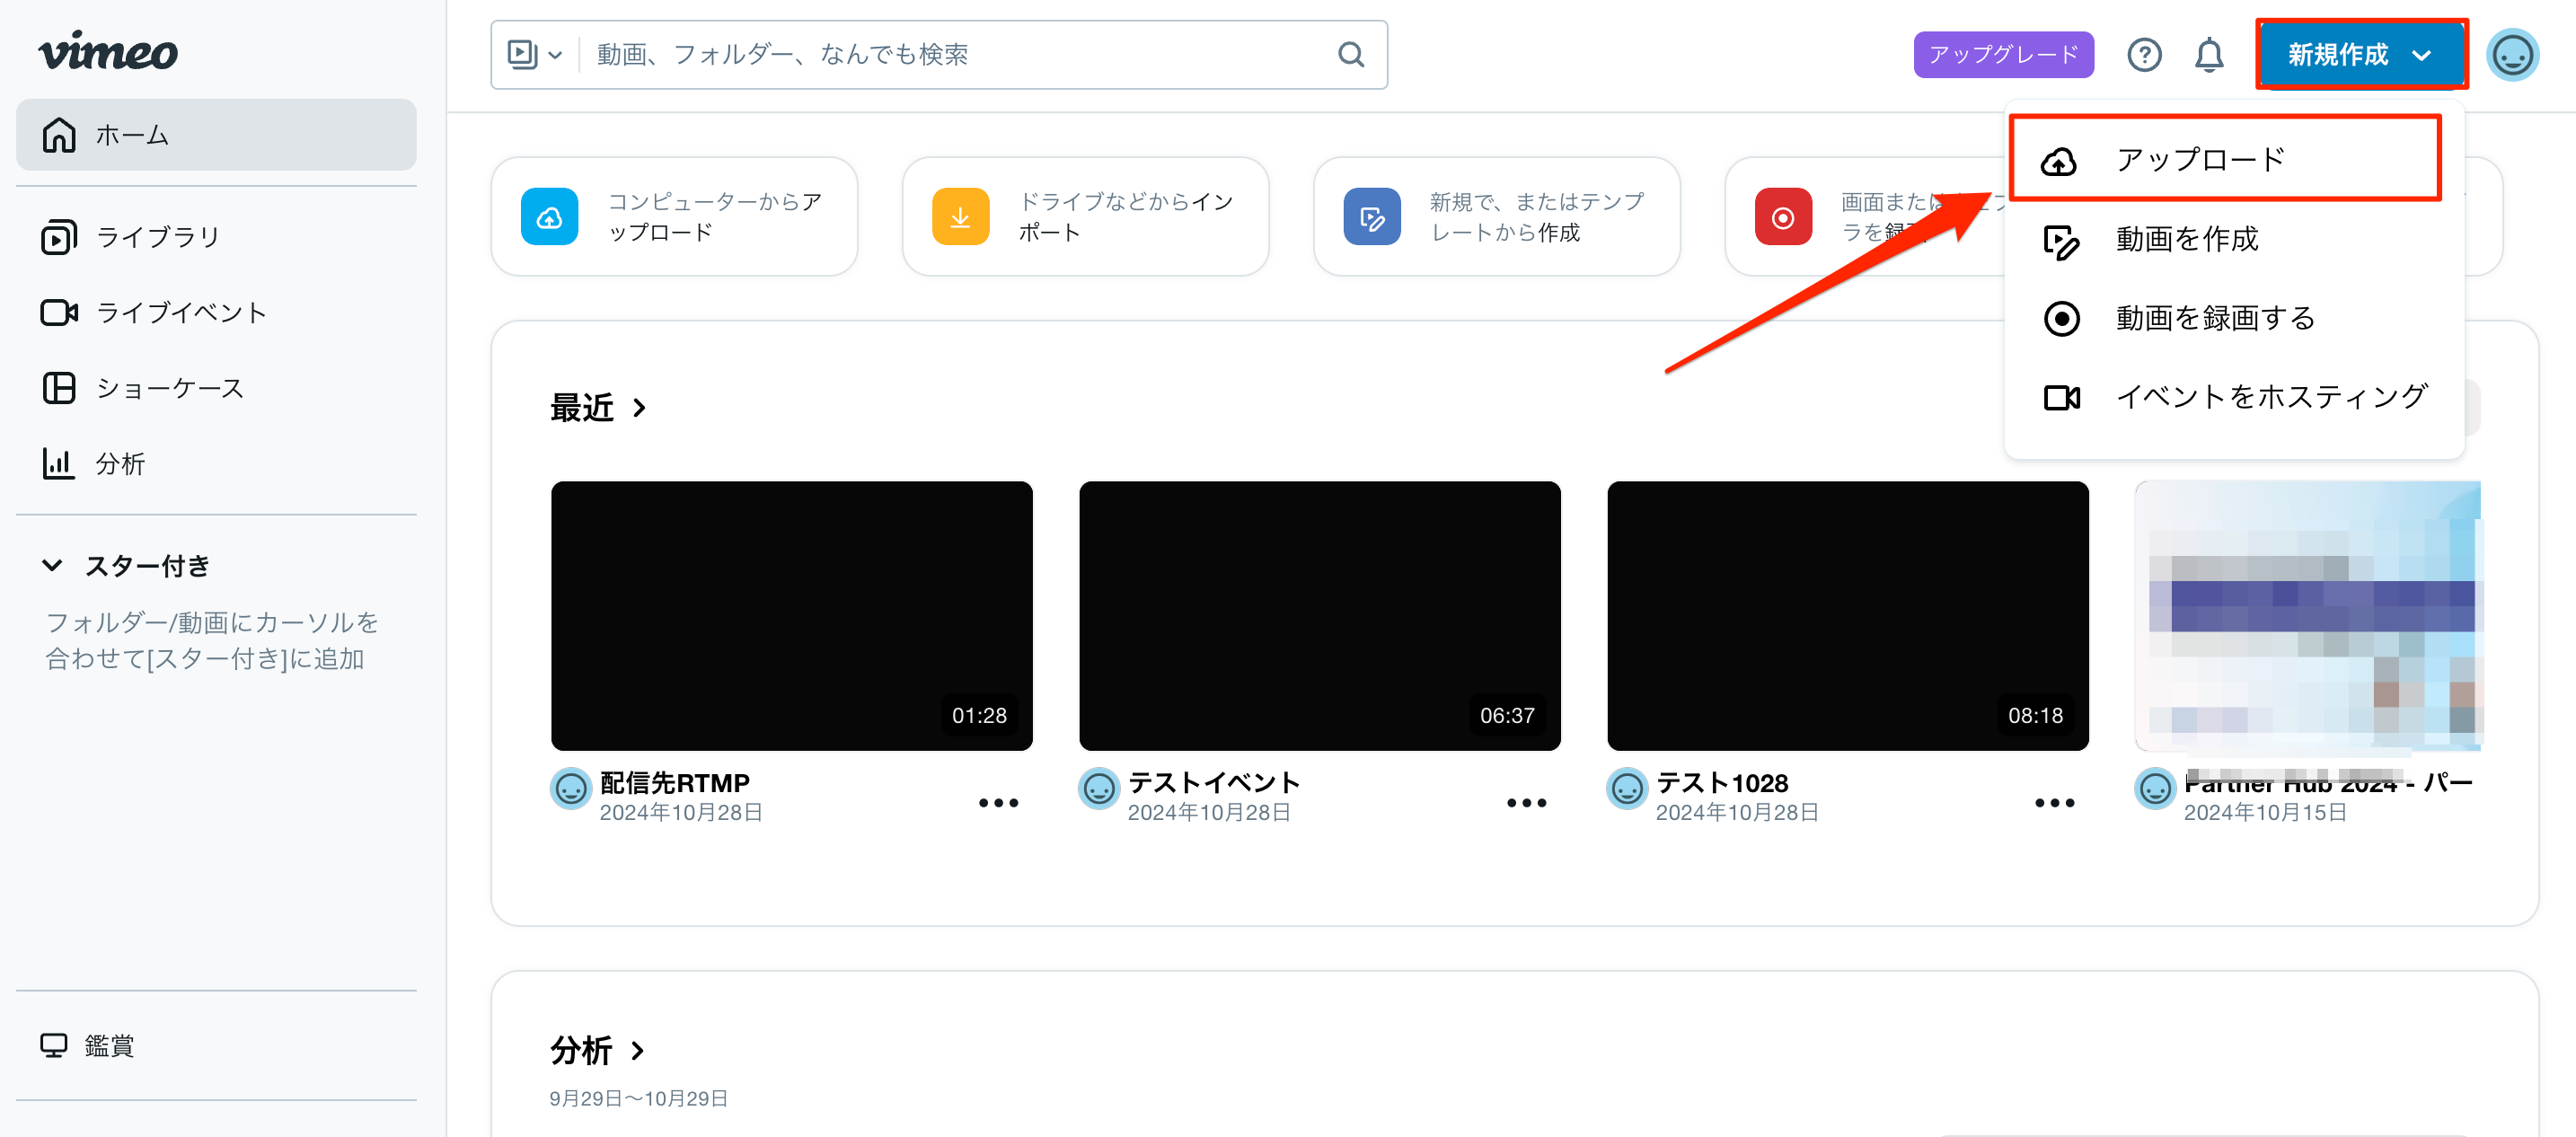Click the upload cloud icon in menu
2576x1137 pixels.
(x=2059, y=161)
